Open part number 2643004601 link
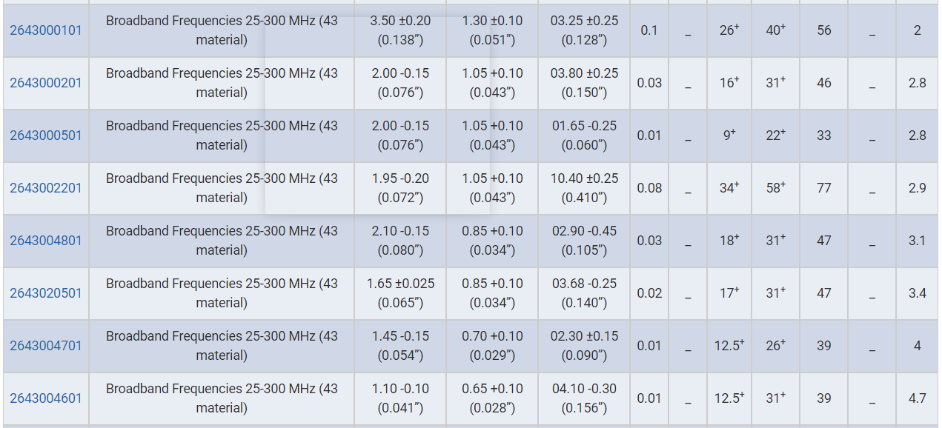 [46, 398]
